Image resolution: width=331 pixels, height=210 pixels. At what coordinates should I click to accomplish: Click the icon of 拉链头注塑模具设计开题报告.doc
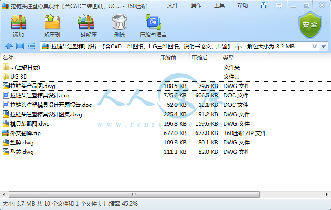(x=6, y=105)
